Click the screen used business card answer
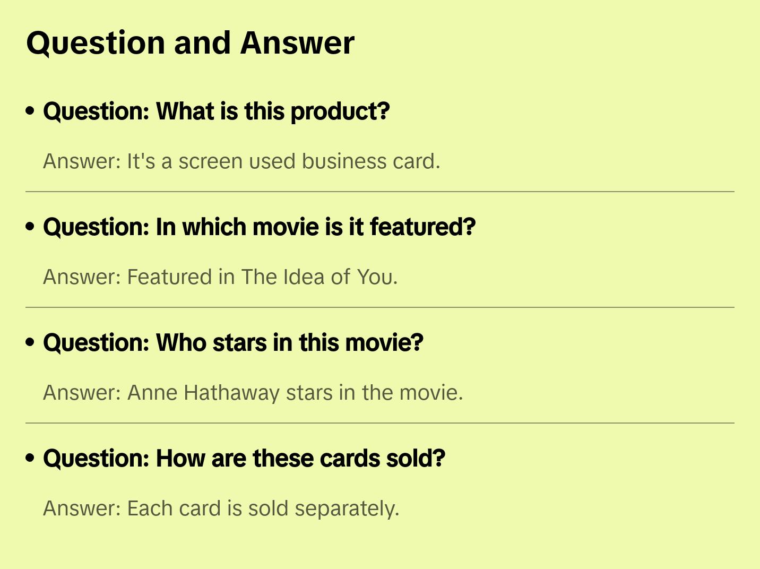Viewport: 760px width, 569px height. point(241,161)
